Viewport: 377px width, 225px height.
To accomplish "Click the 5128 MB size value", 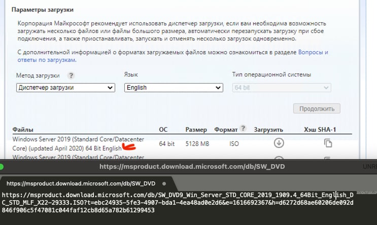I will pyautogui.click(x=197, y=144).
